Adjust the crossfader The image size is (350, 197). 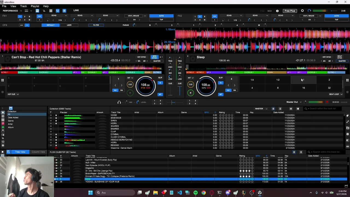[x=173, y=103]
